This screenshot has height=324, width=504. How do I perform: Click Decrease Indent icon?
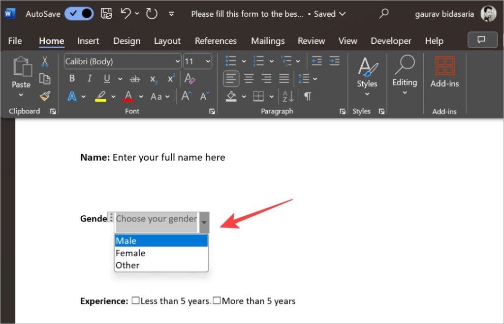[316, 60]
